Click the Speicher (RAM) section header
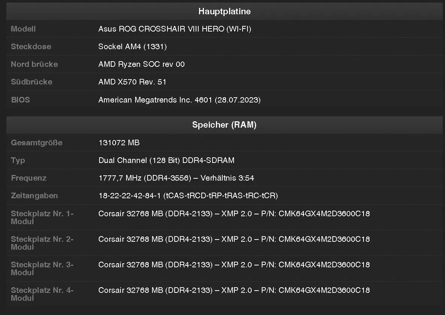Viewport: 445px width, 315px height. pyautogui.click(x=224, y=125)
